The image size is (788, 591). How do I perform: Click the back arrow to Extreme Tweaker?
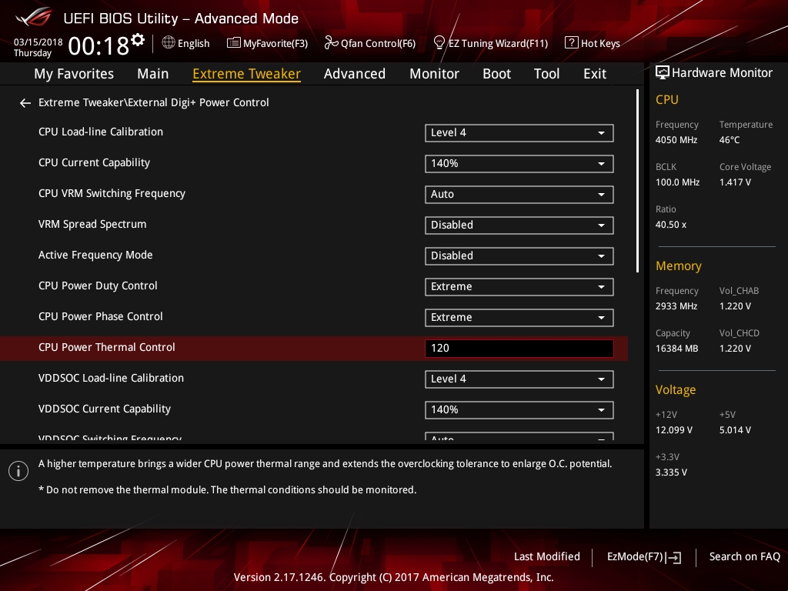[x=25, y=103]
